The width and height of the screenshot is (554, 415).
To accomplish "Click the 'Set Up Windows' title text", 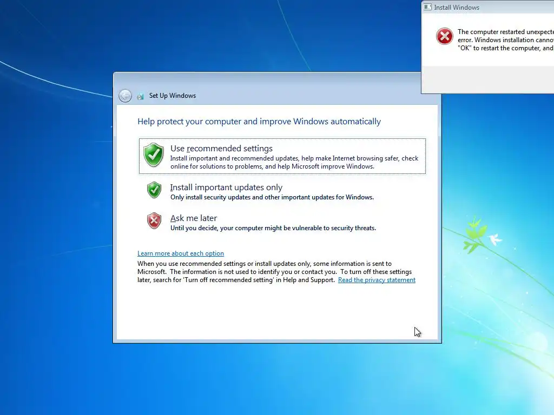I will coord(173,96).
